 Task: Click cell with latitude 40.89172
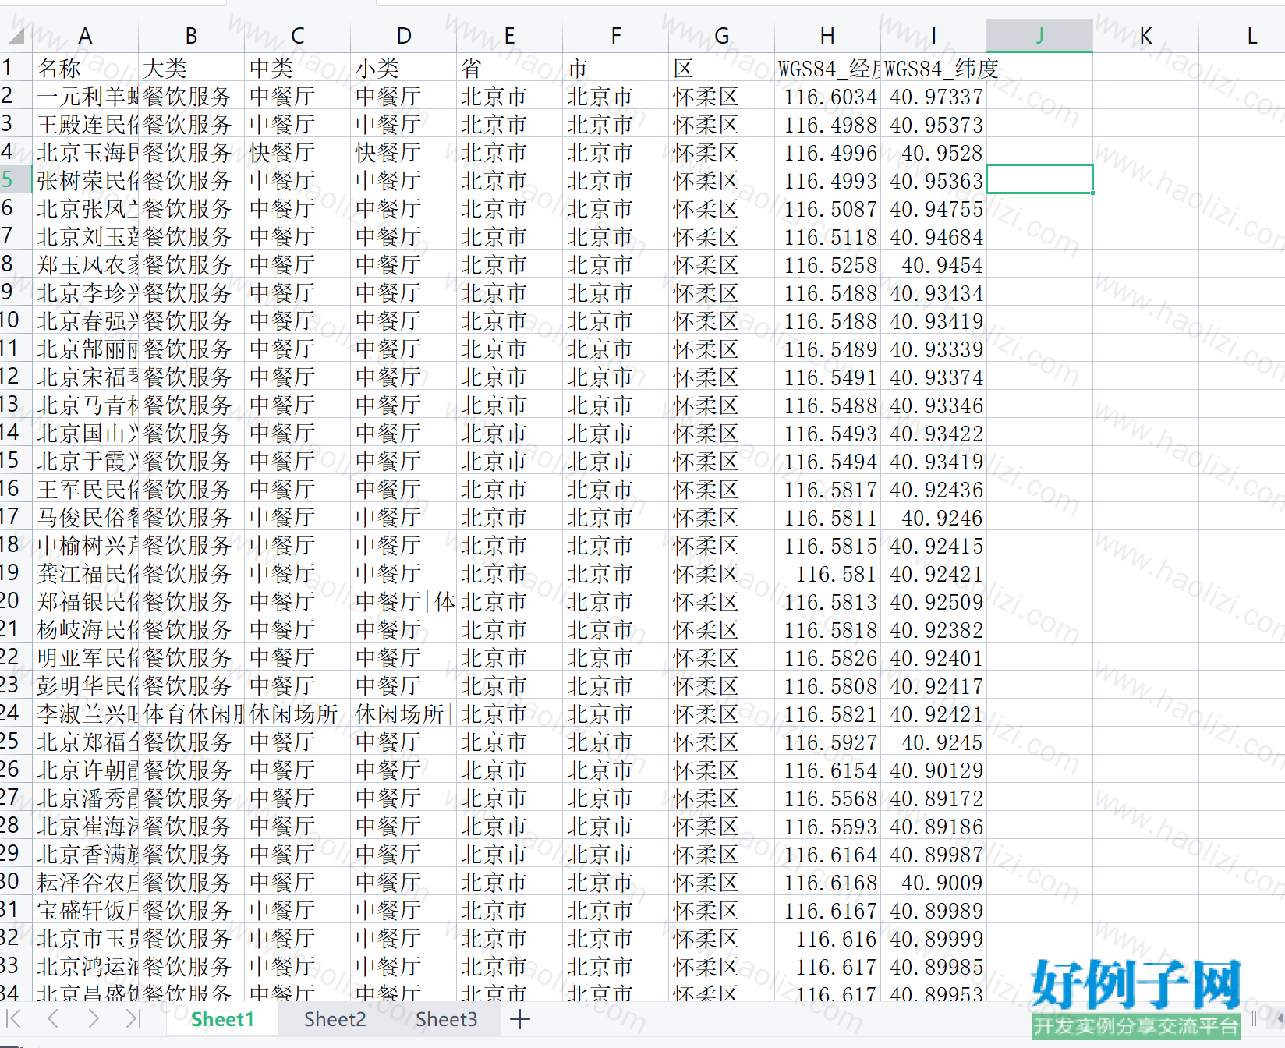933,798
